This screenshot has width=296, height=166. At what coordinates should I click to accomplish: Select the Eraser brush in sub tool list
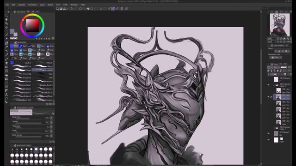tap(21, 70)
